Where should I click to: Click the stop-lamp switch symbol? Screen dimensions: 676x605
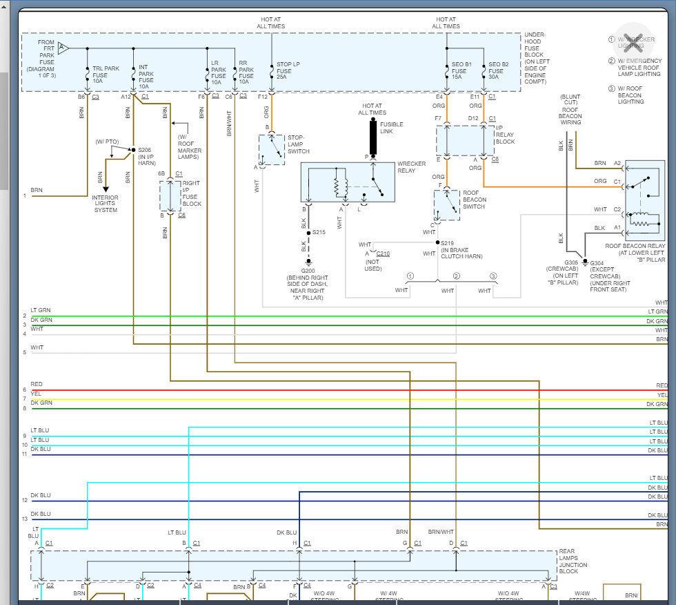[x=272, y=149]
